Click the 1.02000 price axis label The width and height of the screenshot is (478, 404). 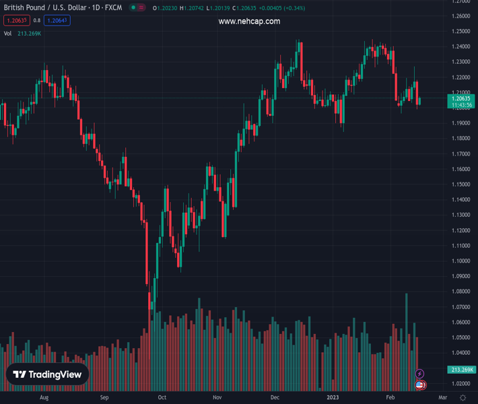click(x=461, y=383)
